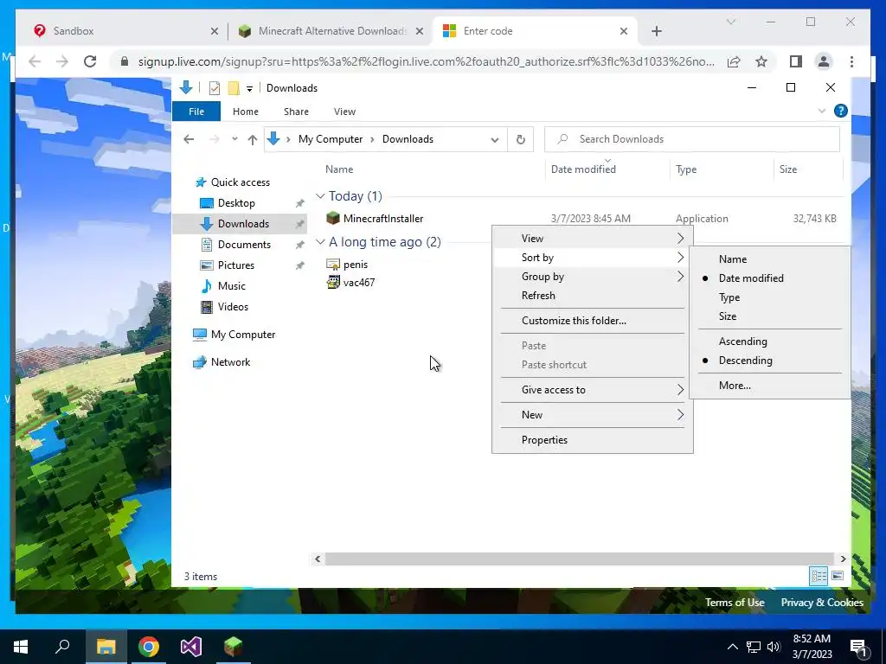The height and width of the screenshot is (664, 886).
Task: Click the New folder quick access icon
Action: click(234, 88)
